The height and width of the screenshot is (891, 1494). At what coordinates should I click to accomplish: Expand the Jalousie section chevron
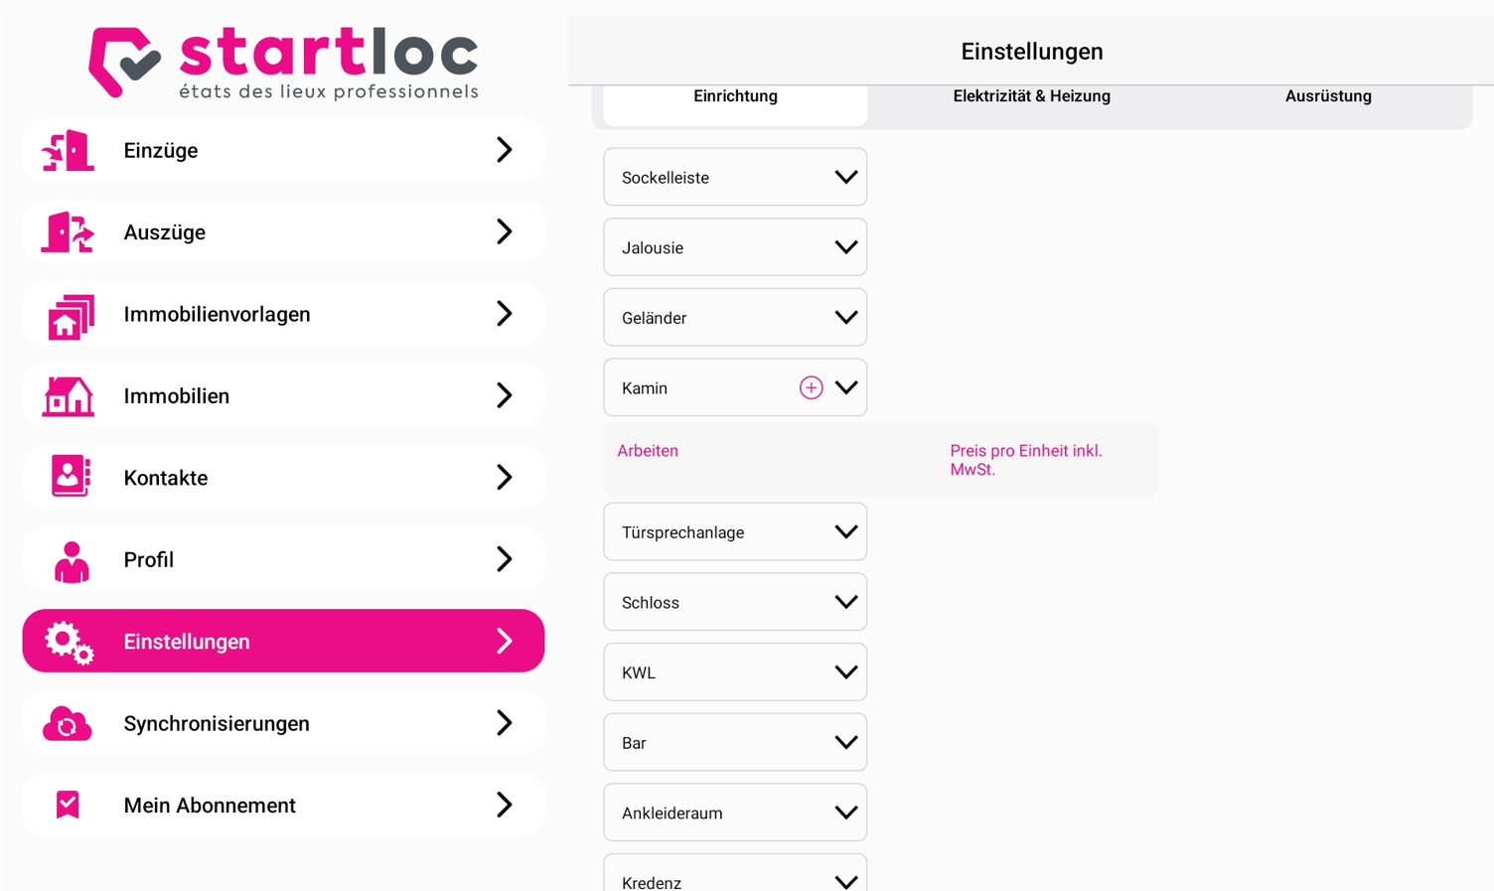click(x=845, y=247)
